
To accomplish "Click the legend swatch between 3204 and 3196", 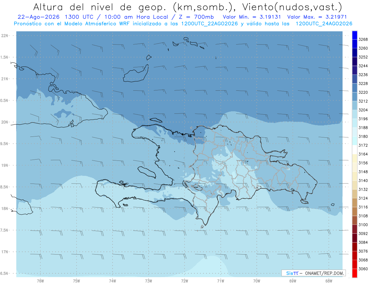I will pyautogui.click(x=354, y=114).
